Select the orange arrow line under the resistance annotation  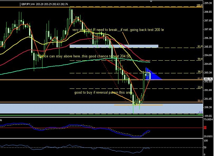[x=125, y=38]
